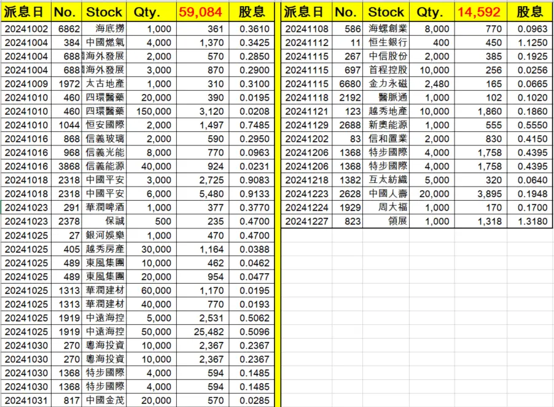
Task: Click the stock name cell 海底撈
Action: coord(104,29)
